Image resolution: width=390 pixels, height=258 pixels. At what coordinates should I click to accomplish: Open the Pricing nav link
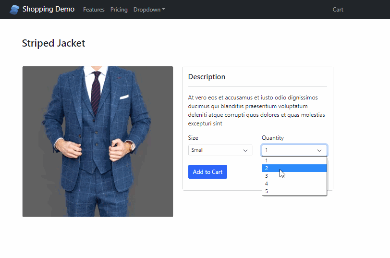119,10
